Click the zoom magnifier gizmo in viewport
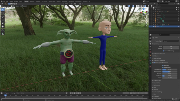This screenshot has height=101, width=180. pyautogui.click(x=147, y=17)
